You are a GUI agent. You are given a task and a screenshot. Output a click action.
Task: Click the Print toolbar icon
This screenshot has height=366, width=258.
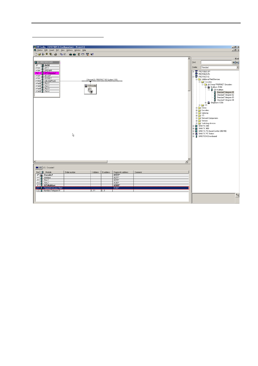point(55,54)
